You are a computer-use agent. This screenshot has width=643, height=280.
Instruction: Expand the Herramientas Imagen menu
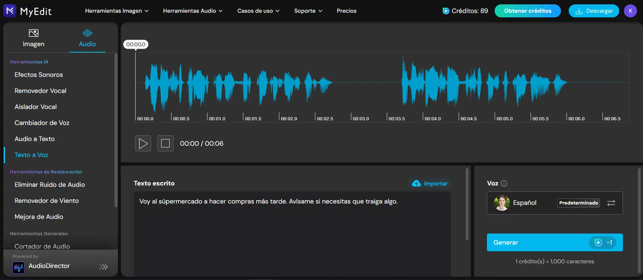point(117,11)
